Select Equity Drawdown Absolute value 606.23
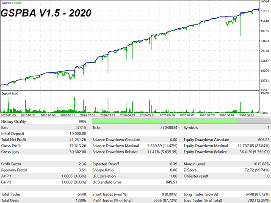This screenshot has height=203, width=271. pyautogui.click(x=264, y=140)
